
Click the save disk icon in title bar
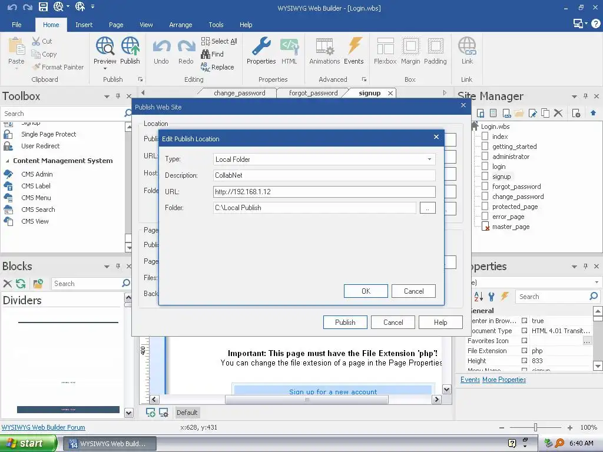[x=43, y=7]
